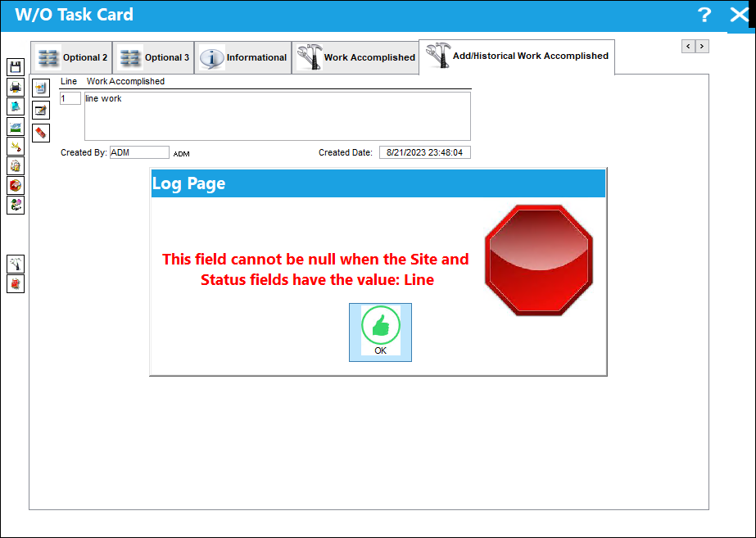The image size is (756, 538).
Task: Select Add/Historical Work Accomplished tab
Action: click(517, 57)
